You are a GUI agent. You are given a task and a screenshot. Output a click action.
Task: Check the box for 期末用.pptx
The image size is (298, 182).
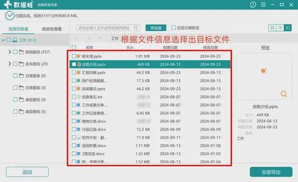74,56
